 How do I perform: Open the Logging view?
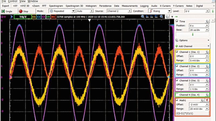point(144,6)
